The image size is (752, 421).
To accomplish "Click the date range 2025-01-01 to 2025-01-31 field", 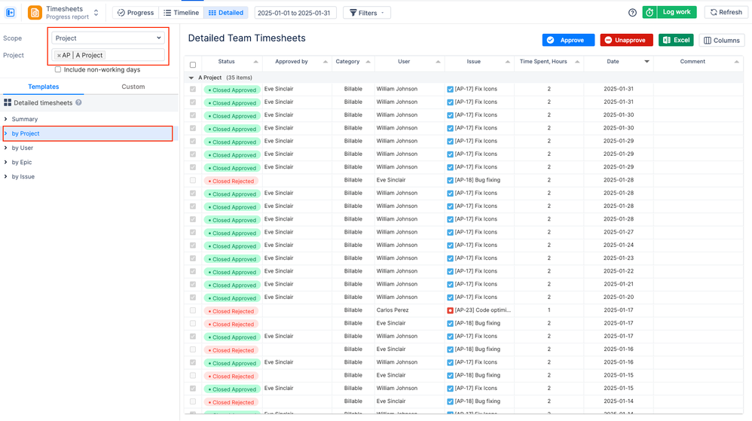I will 295,13.
